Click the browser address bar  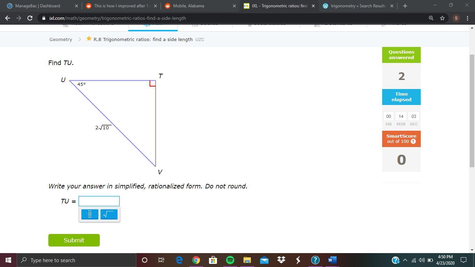tap(233, 18)
